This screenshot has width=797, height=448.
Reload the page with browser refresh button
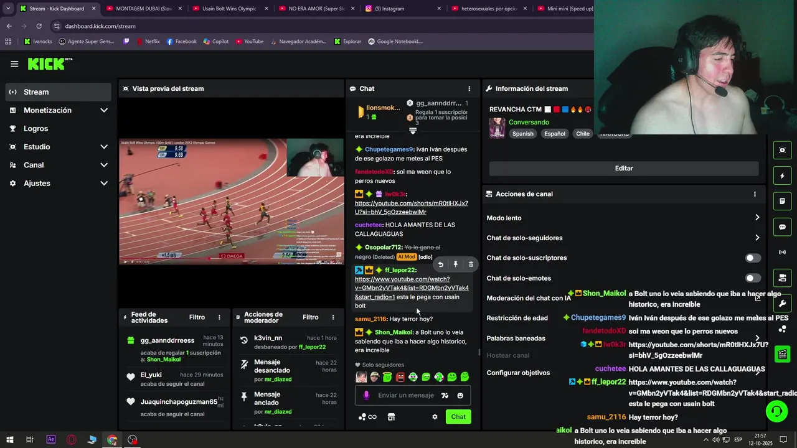[39, 26]
